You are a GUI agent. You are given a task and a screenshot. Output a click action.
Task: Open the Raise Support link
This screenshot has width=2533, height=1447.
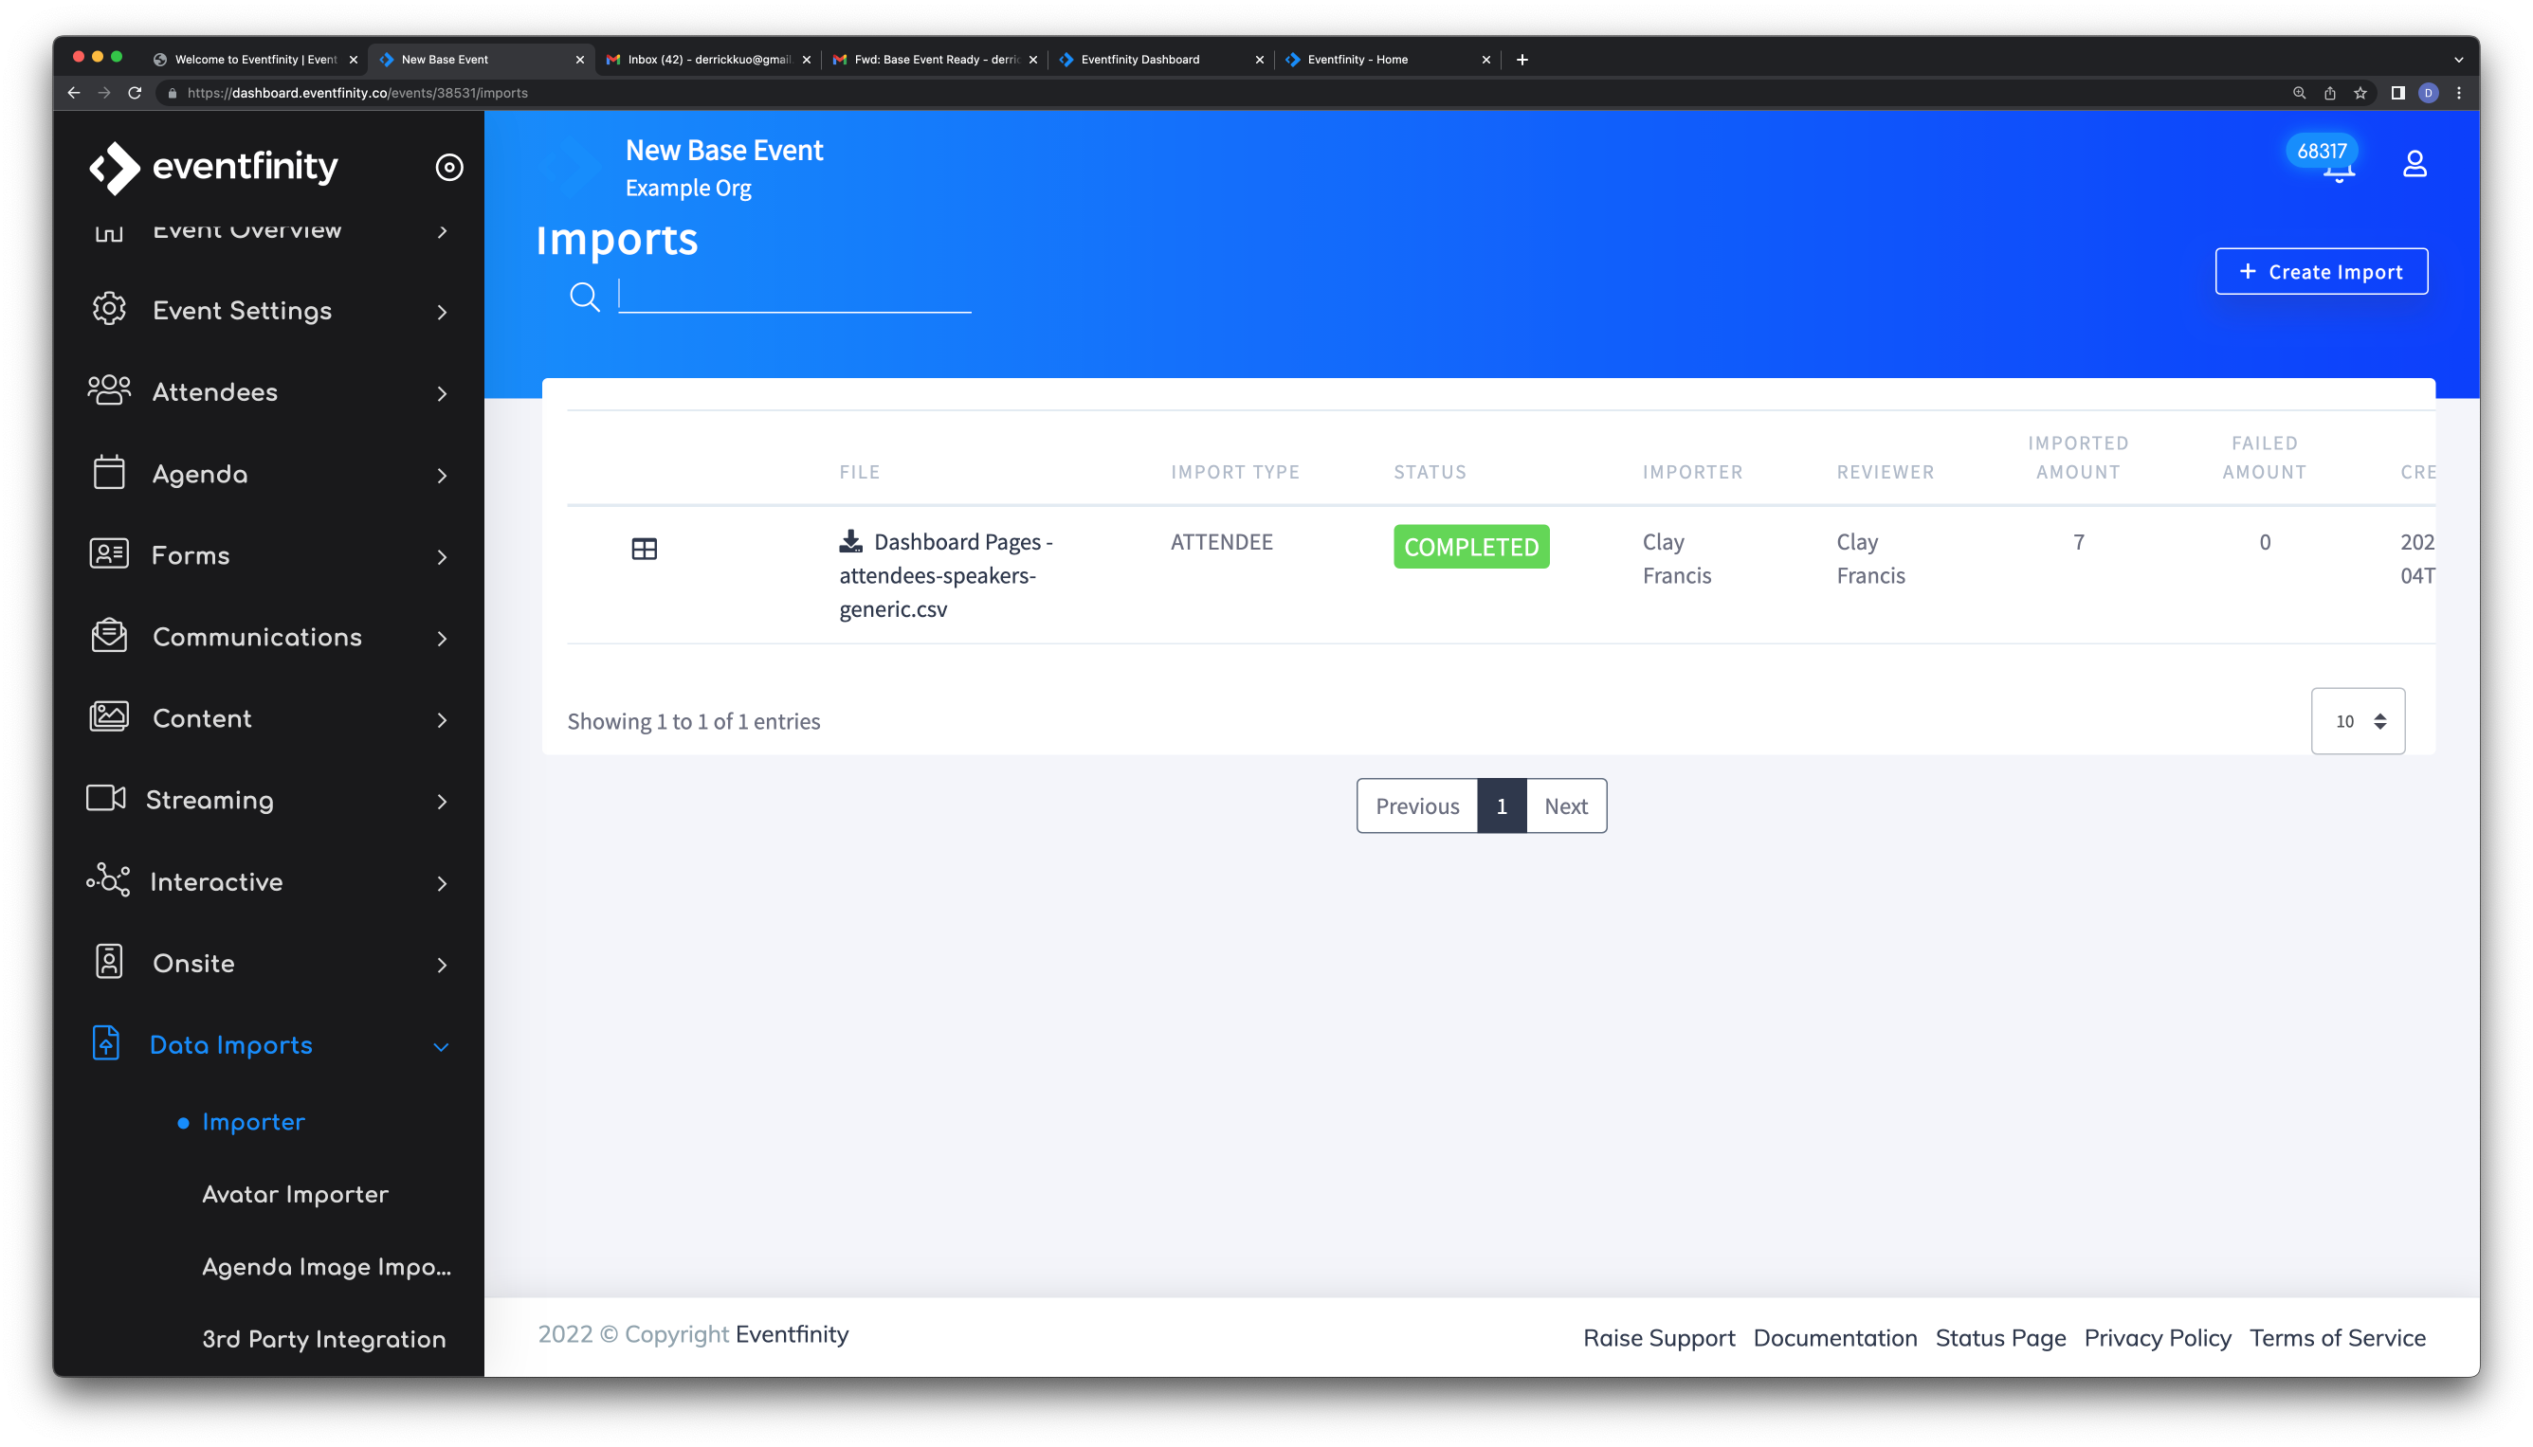(1658, 1339)
